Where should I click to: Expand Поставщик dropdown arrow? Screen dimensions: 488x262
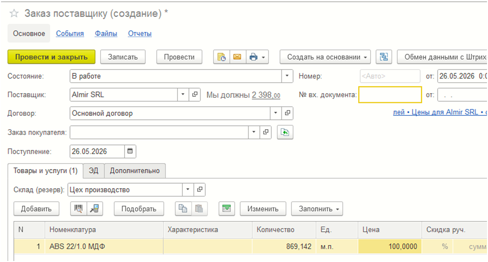point(183,95)
